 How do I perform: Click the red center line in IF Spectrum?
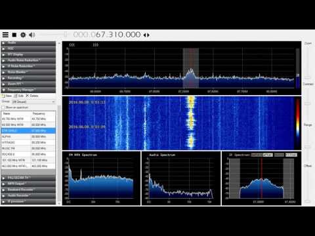click(x=261, y=178)
